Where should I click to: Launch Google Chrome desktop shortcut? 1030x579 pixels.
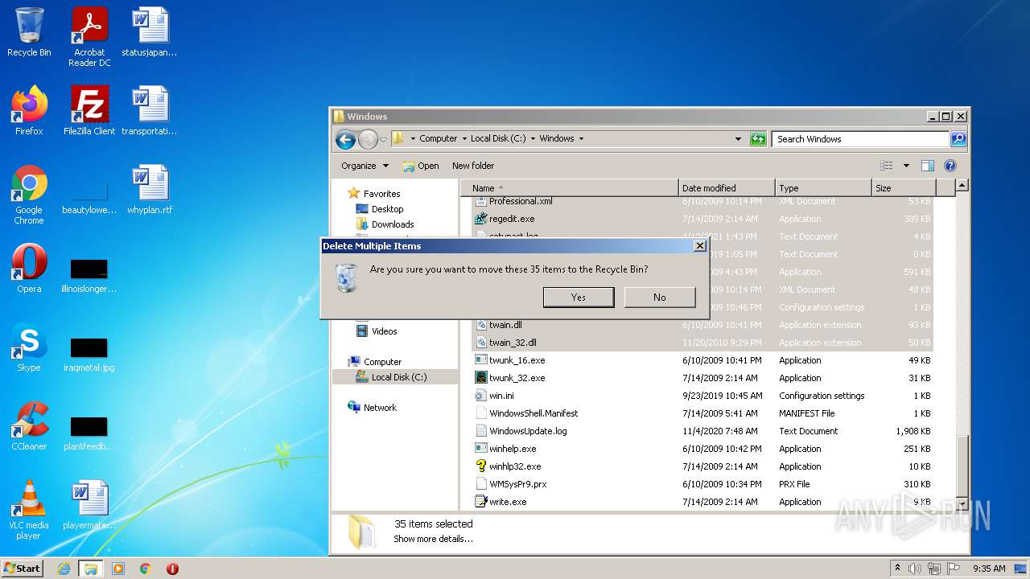29,195
